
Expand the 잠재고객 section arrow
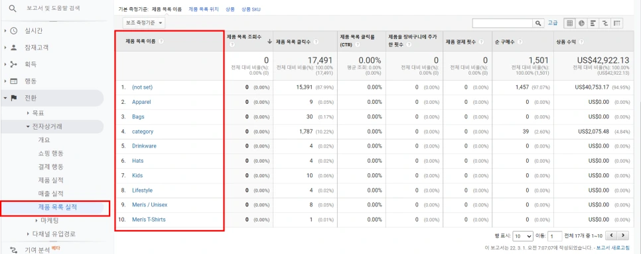(5, 47)
